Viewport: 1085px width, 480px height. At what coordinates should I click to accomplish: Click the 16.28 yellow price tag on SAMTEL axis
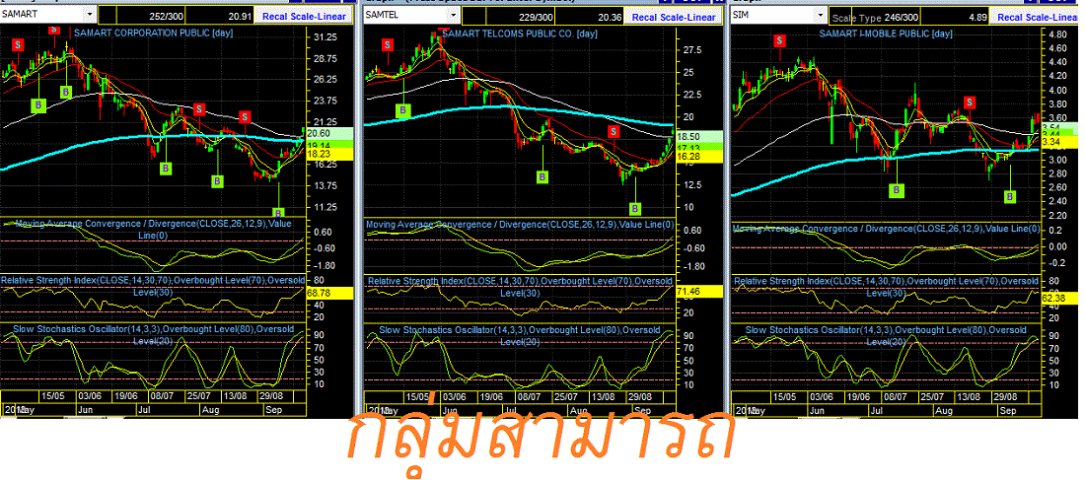coord(697,158)
